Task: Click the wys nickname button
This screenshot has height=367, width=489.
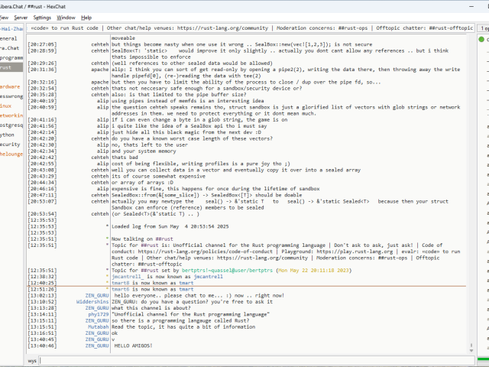Action: [x=33, y=360]
